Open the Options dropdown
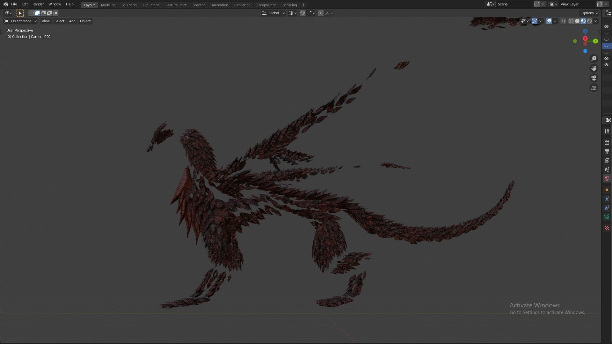The height and width of the screenshot is (344, 612). coord(589,13)
